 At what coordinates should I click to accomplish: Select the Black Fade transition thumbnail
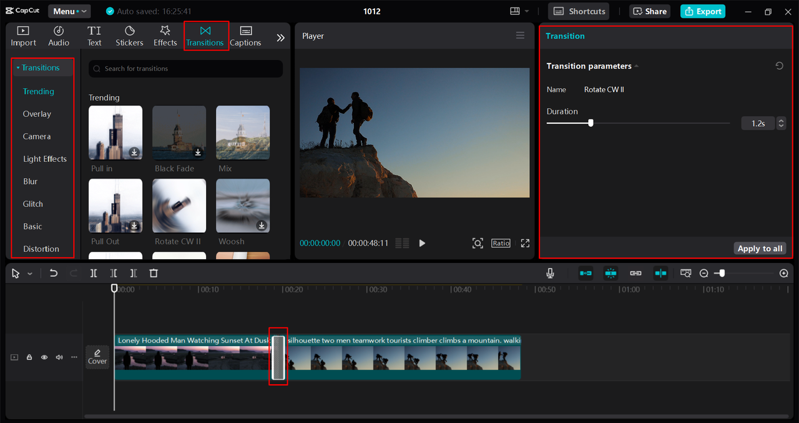click(179, 132)
